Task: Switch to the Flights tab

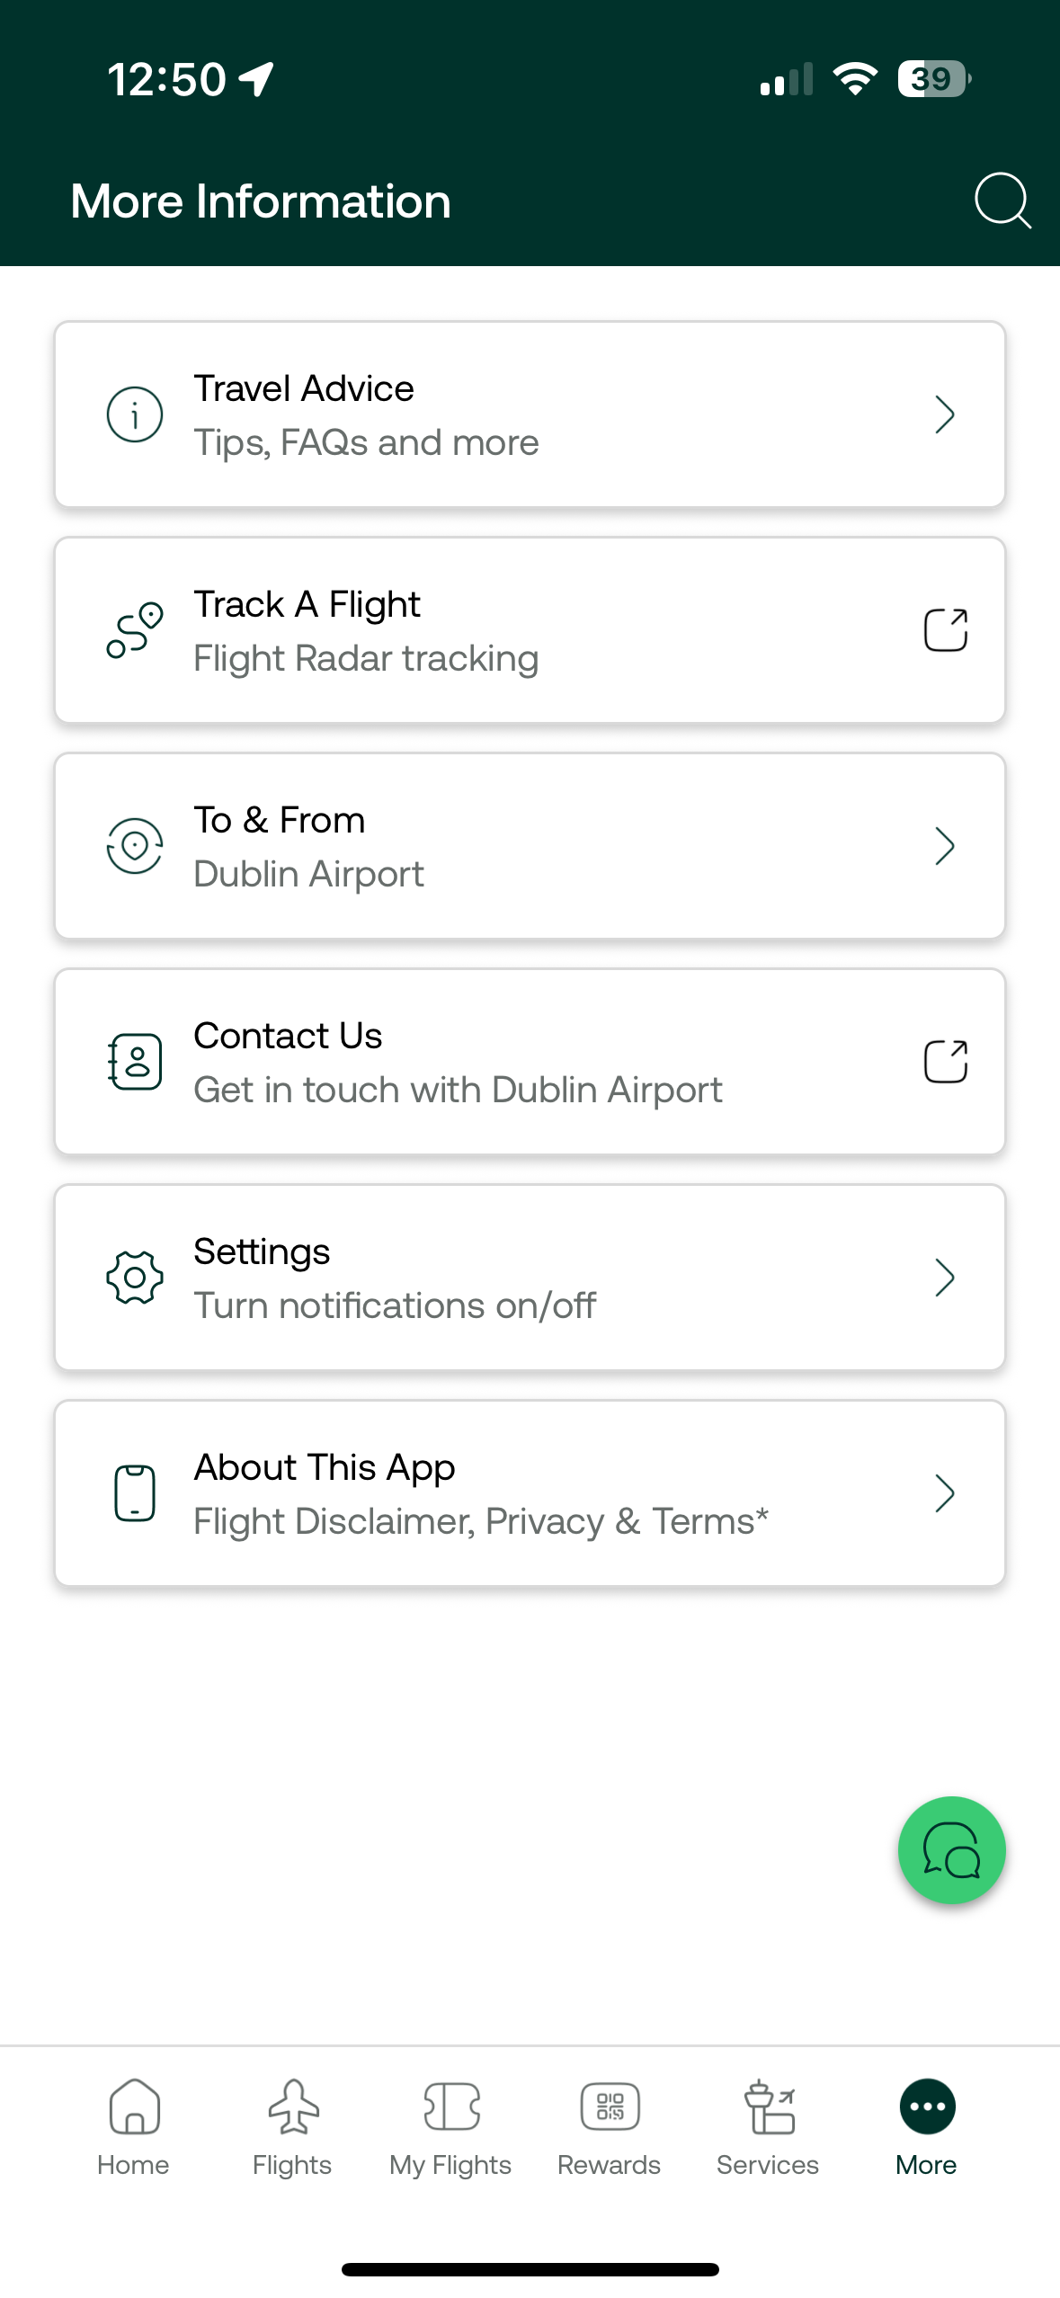Action: 292,2127
